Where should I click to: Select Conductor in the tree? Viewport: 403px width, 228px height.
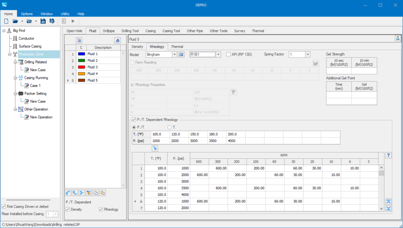coord(26,38)
